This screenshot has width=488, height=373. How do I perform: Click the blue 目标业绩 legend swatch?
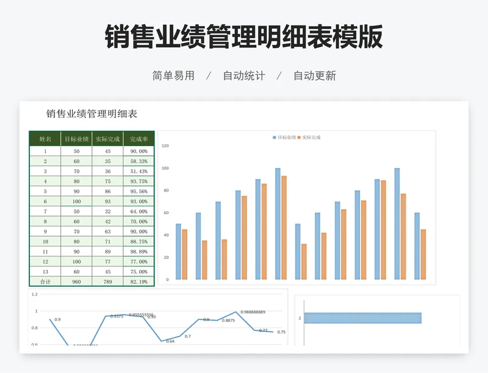point(274,138)
